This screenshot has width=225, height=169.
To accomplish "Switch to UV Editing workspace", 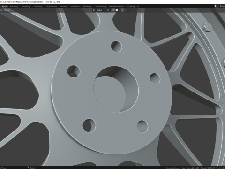I will pyautogui.click(x=37, y=6).
